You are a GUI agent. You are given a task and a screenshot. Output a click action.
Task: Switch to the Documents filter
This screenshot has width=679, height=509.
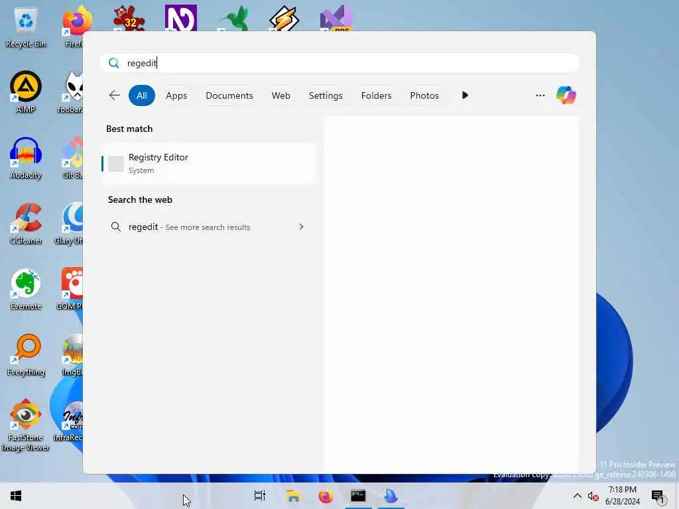[x=229, y=95]
